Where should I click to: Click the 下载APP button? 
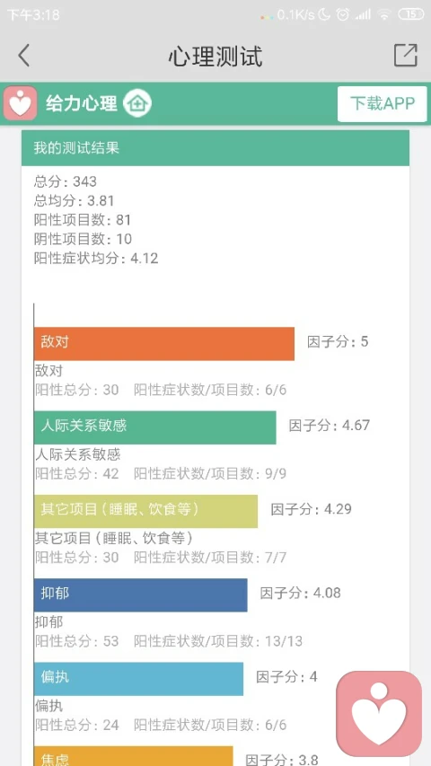(383, 103)
